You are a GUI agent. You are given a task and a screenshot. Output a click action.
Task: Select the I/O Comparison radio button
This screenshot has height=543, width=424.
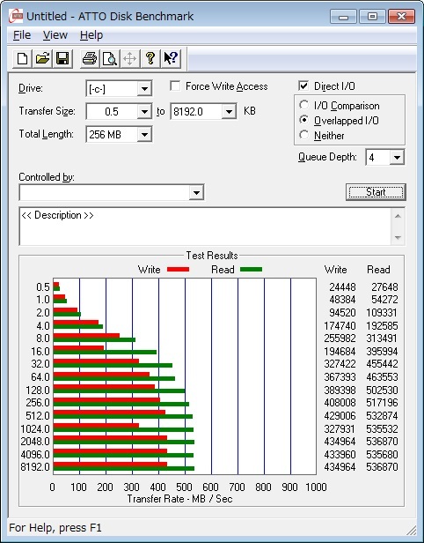coord(304,105)
